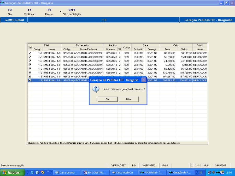Click the Emissão column header

[138, 49]
